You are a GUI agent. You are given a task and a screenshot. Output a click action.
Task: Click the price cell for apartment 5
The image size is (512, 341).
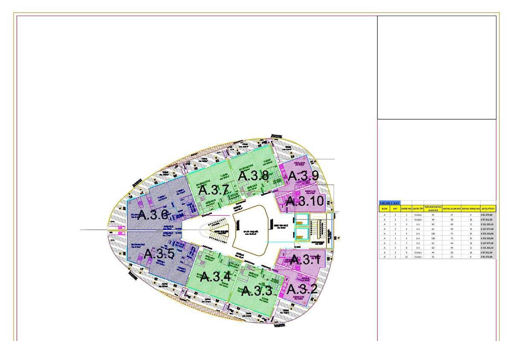coord(488,234)
